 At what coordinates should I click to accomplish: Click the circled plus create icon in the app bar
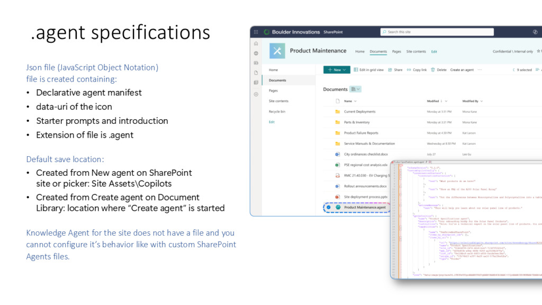click(x=256, y=94)
